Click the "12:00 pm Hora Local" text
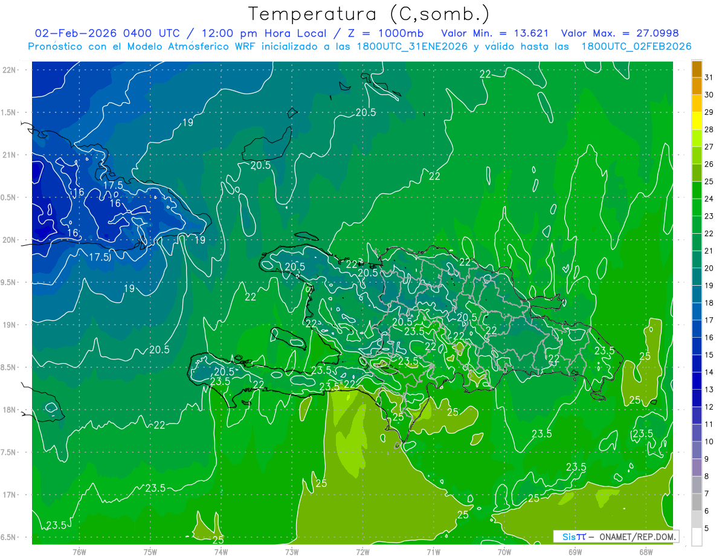Image resolution: width=725 pixels, height=560 pixels. tap(263, 33)
